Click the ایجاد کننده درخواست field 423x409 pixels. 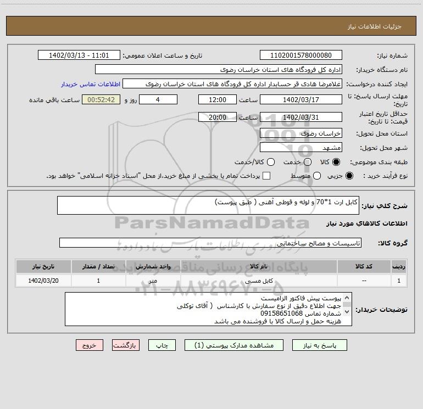tap(232, 83)
